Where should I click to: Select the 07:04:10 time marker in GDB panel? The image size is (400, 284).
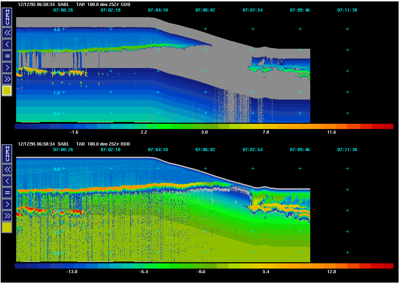[158, 10]
